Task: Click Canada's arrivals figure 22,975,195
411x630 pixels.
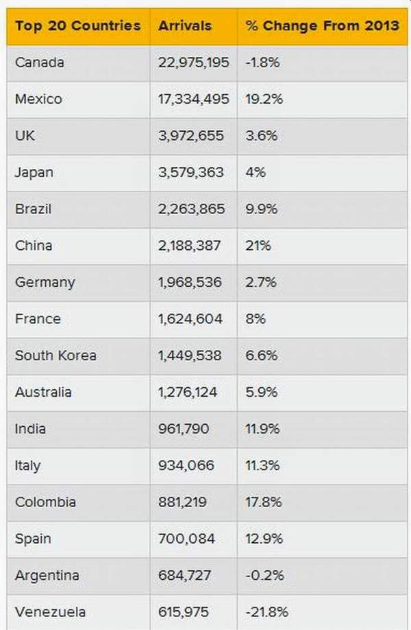Action: click(x=194, y=62)
